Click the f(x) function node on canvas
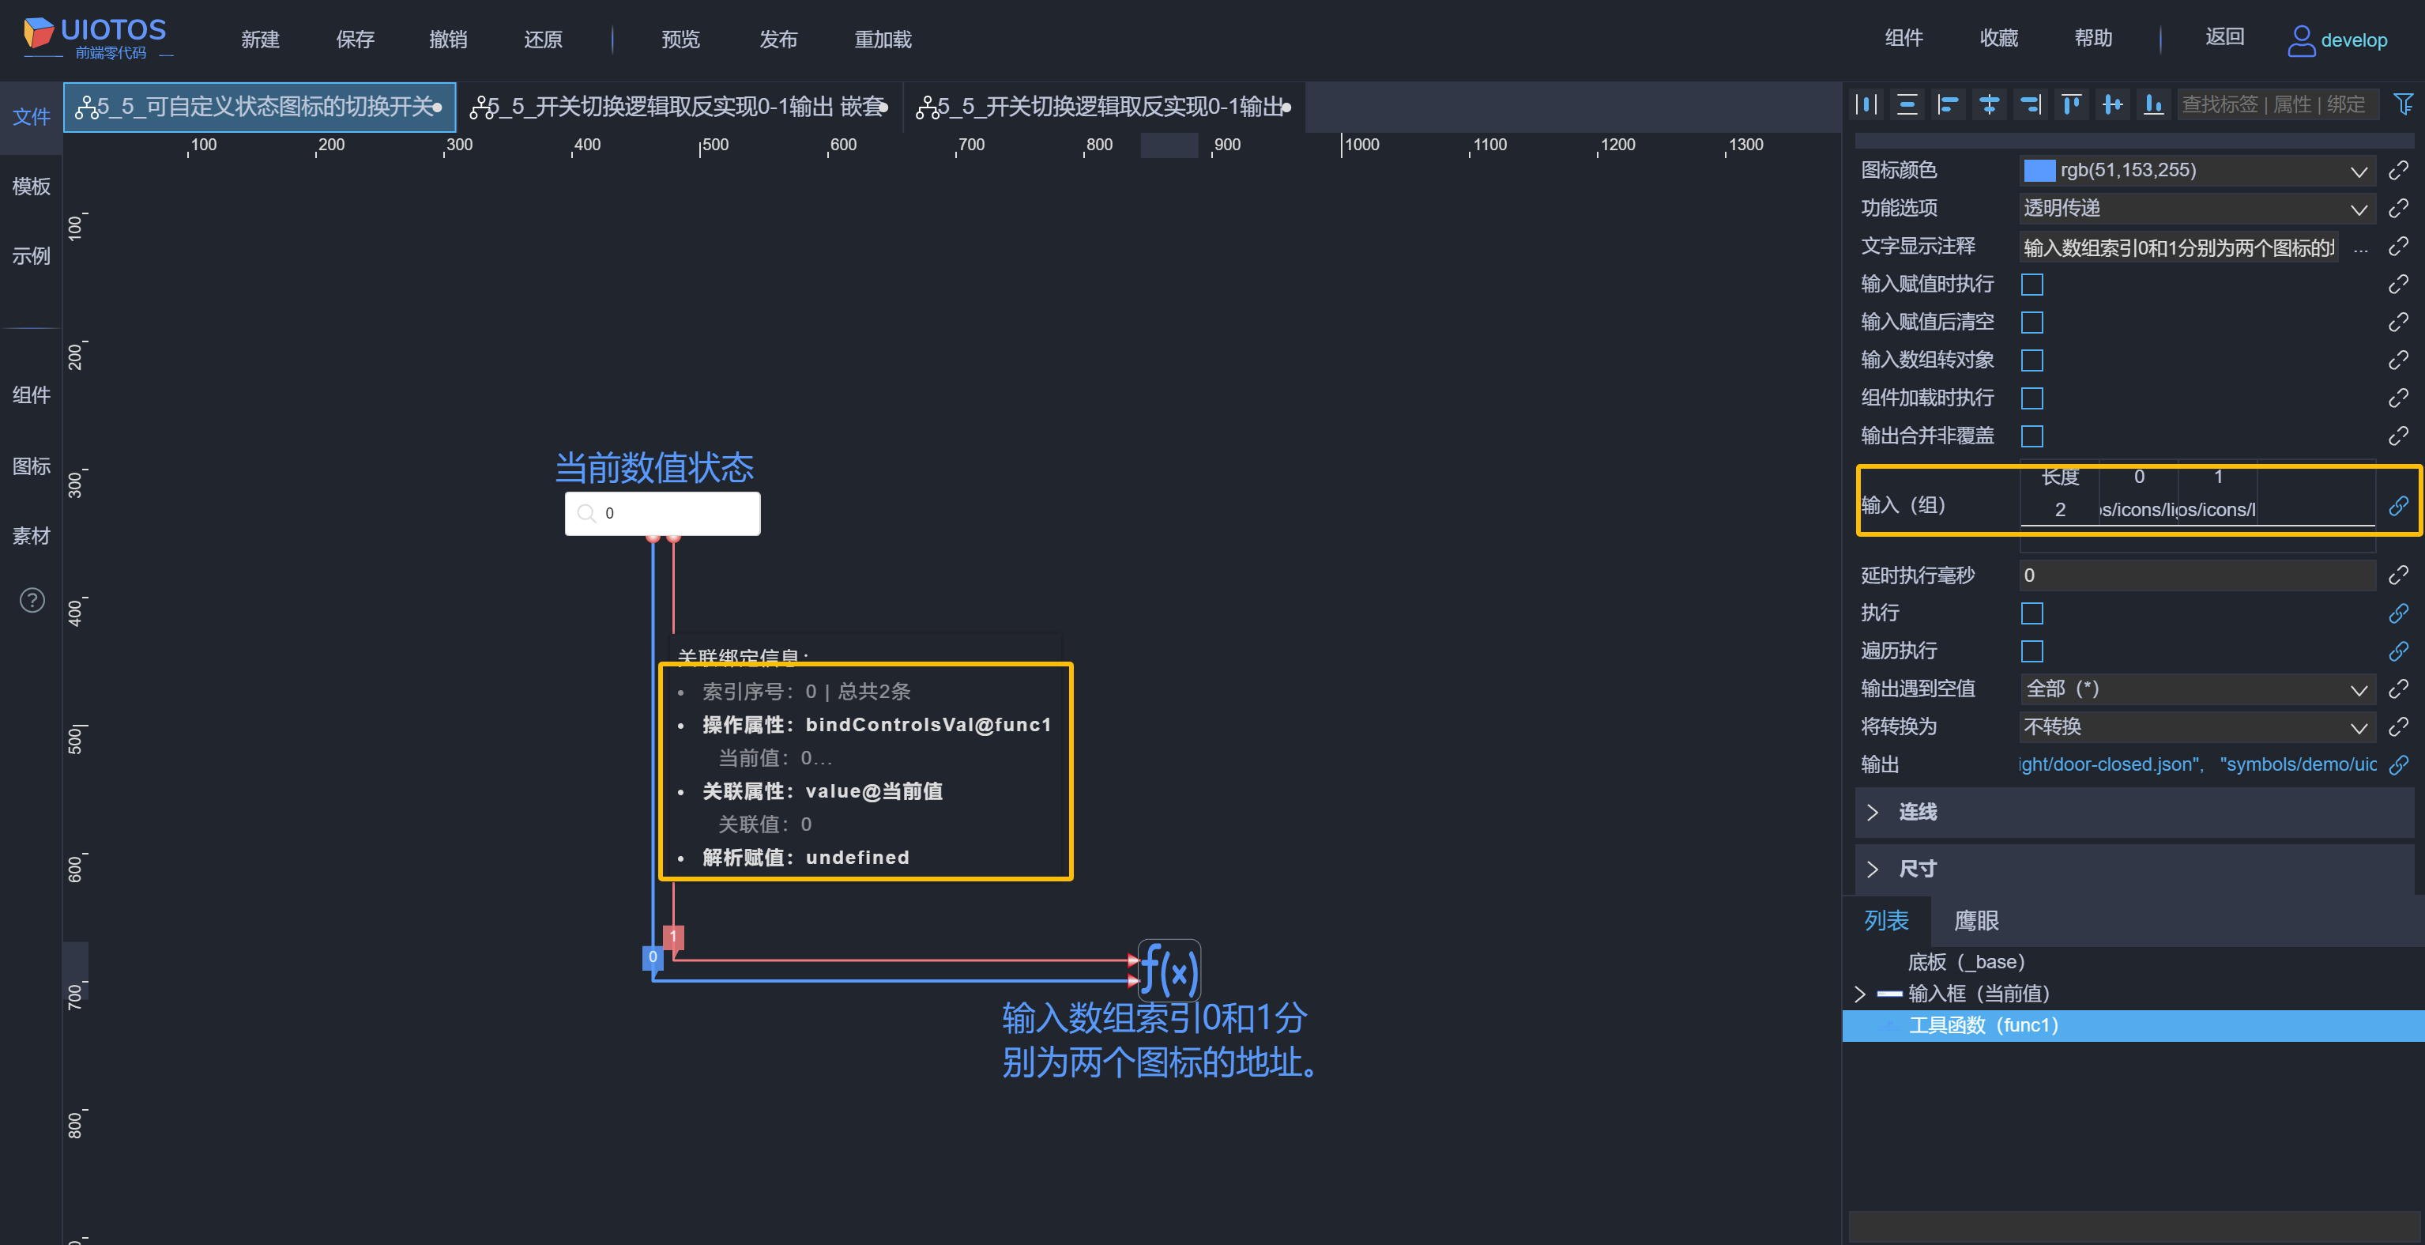 coord(1169,970)
